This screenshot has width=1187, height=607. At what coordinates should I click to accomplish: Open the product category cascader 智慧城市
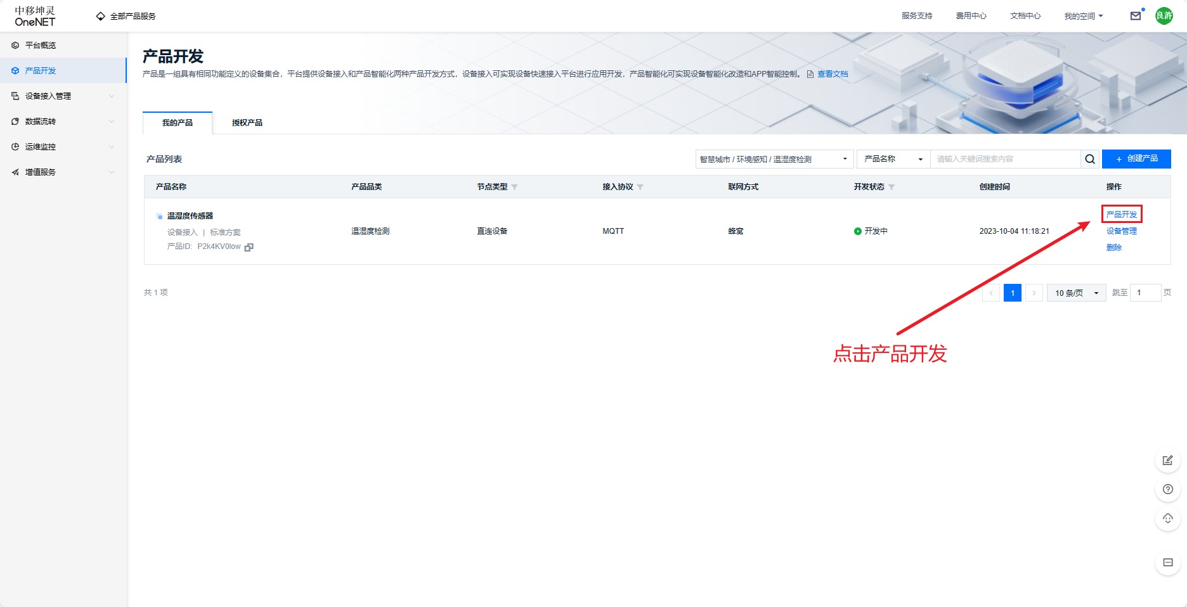tap(774, 159)
